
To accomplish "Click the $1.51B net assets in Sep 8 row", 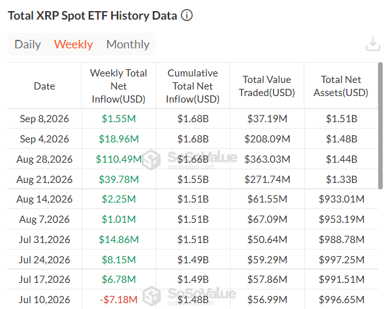I will 342,119.
